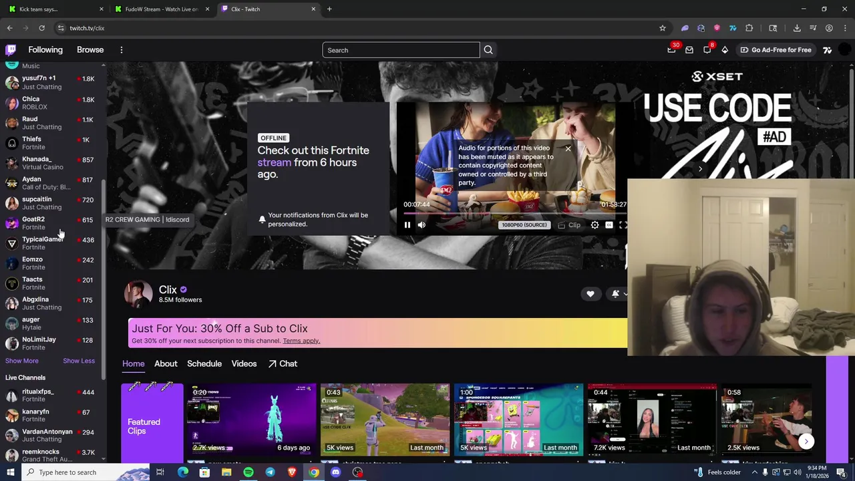
Task: Open NoLimitJay channel in sidebar
Action: pos(51,343)
